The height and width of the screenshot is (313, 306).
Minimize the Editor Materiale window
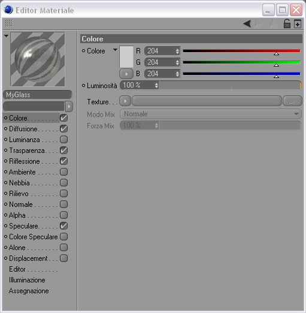point(268,10)
